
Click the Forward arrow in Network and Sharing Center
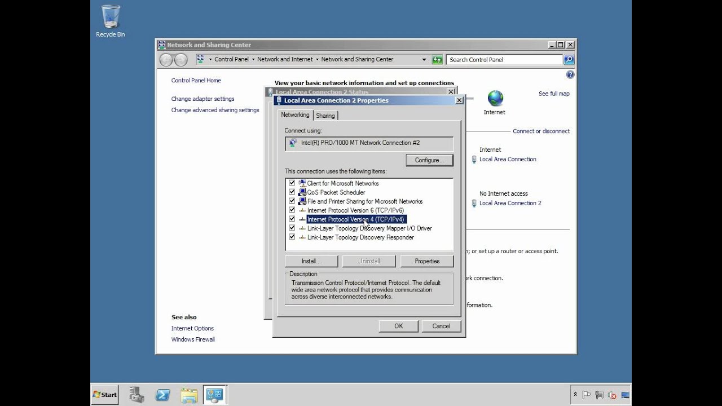point(180,59)
